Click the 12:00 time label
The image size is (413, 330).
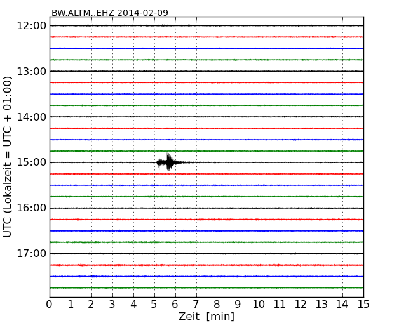31,26
